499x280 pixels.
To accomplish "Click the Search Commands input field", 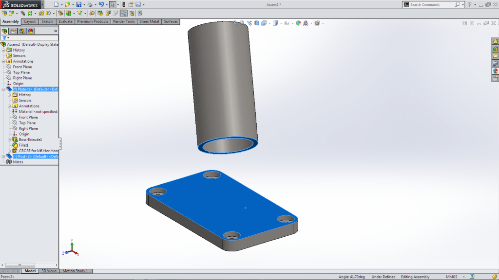I will click(431, 4).
